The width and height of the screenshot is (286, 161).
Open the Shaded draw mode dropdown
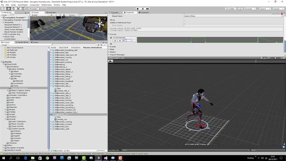click(40, 15)
